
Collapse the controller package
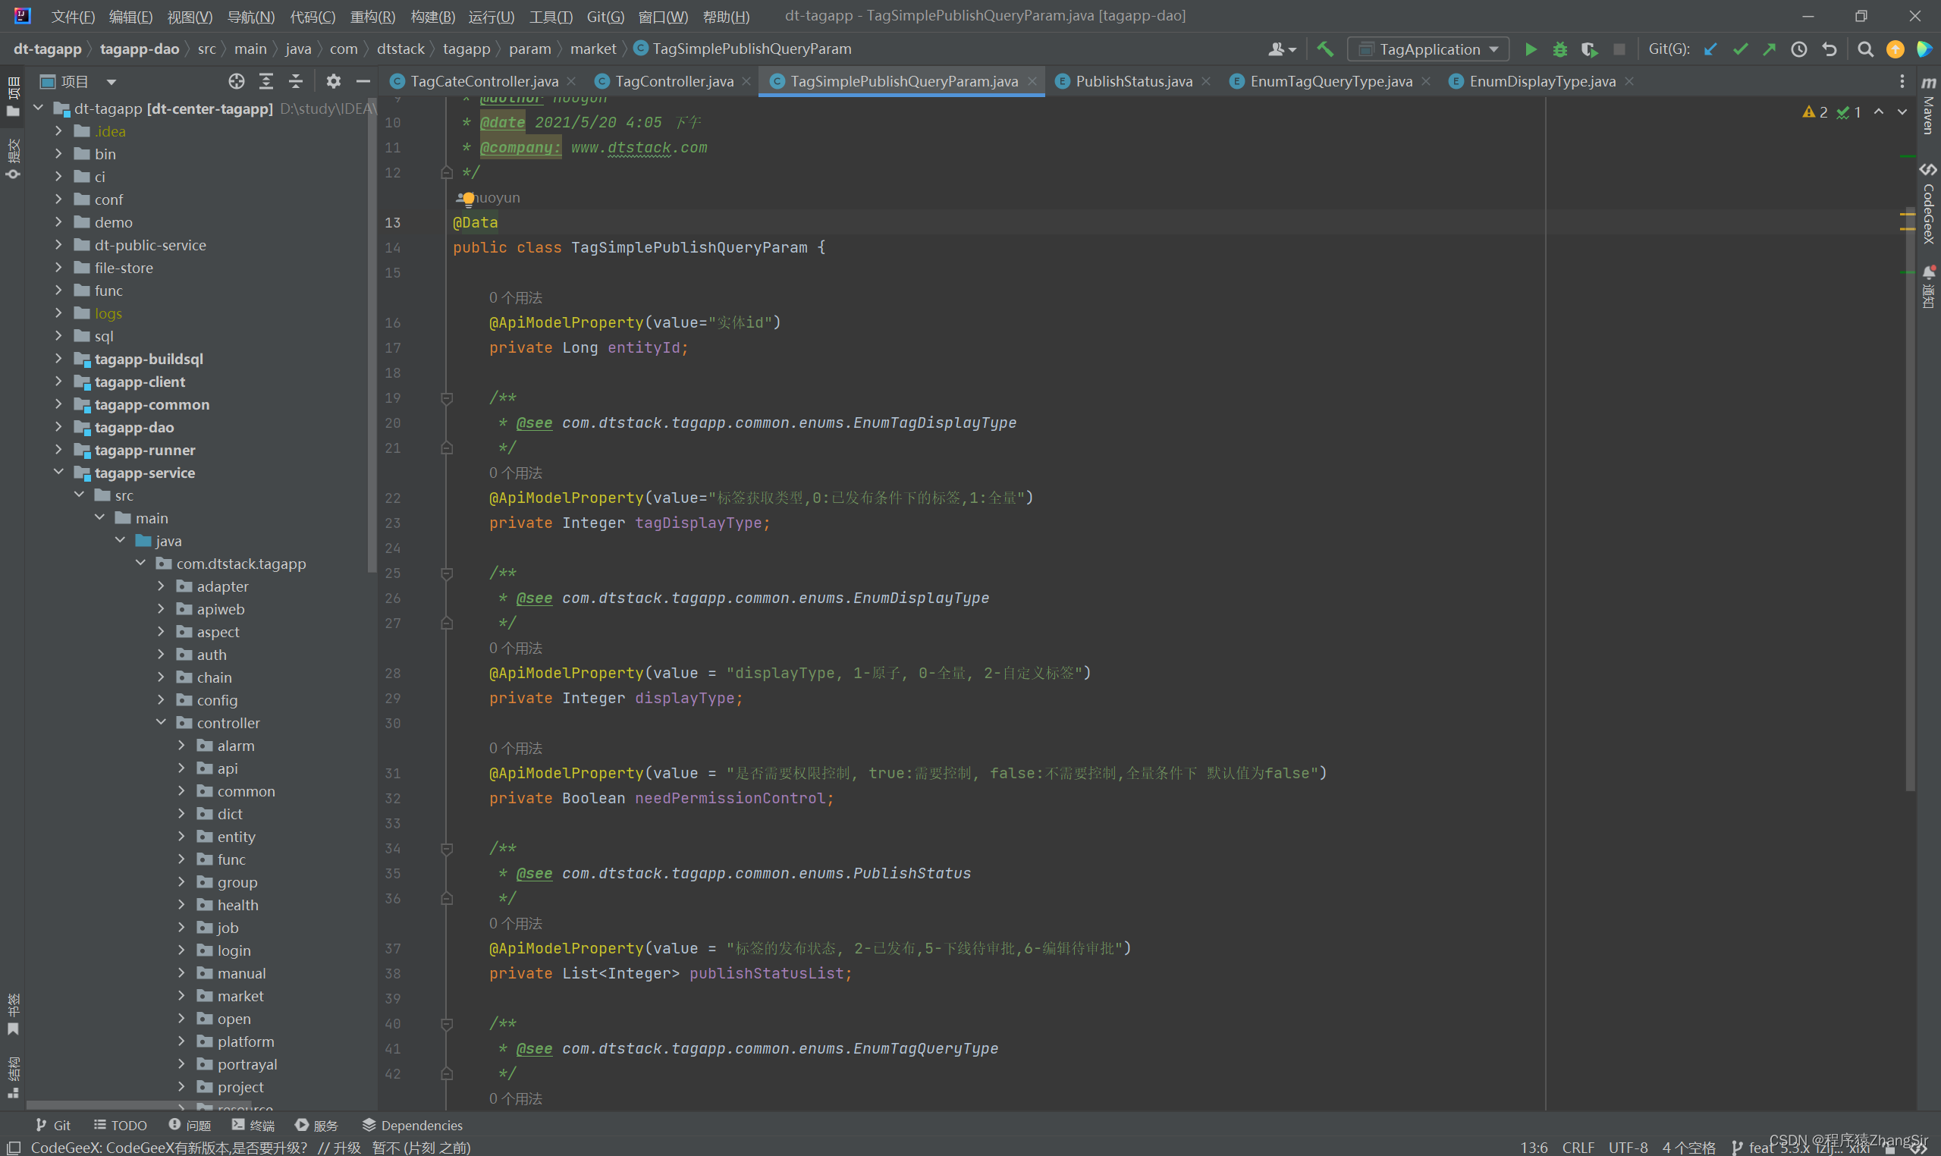click(x=162, y=722)
